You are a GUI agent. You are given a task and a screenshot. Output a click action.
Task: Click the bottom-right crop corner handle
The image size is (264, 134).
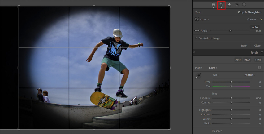click(x=169, y=129)
